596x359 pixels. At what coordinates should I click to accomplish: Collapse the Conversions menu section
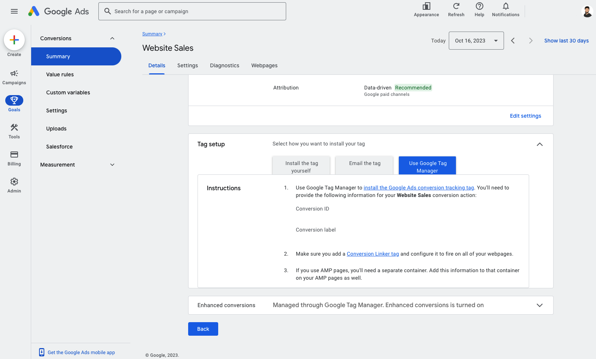pyautogui.click(x=112, y=38)
